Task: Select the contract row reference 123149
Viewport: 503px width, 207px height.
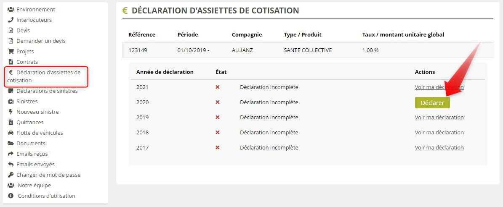Action: pos(138,50)
